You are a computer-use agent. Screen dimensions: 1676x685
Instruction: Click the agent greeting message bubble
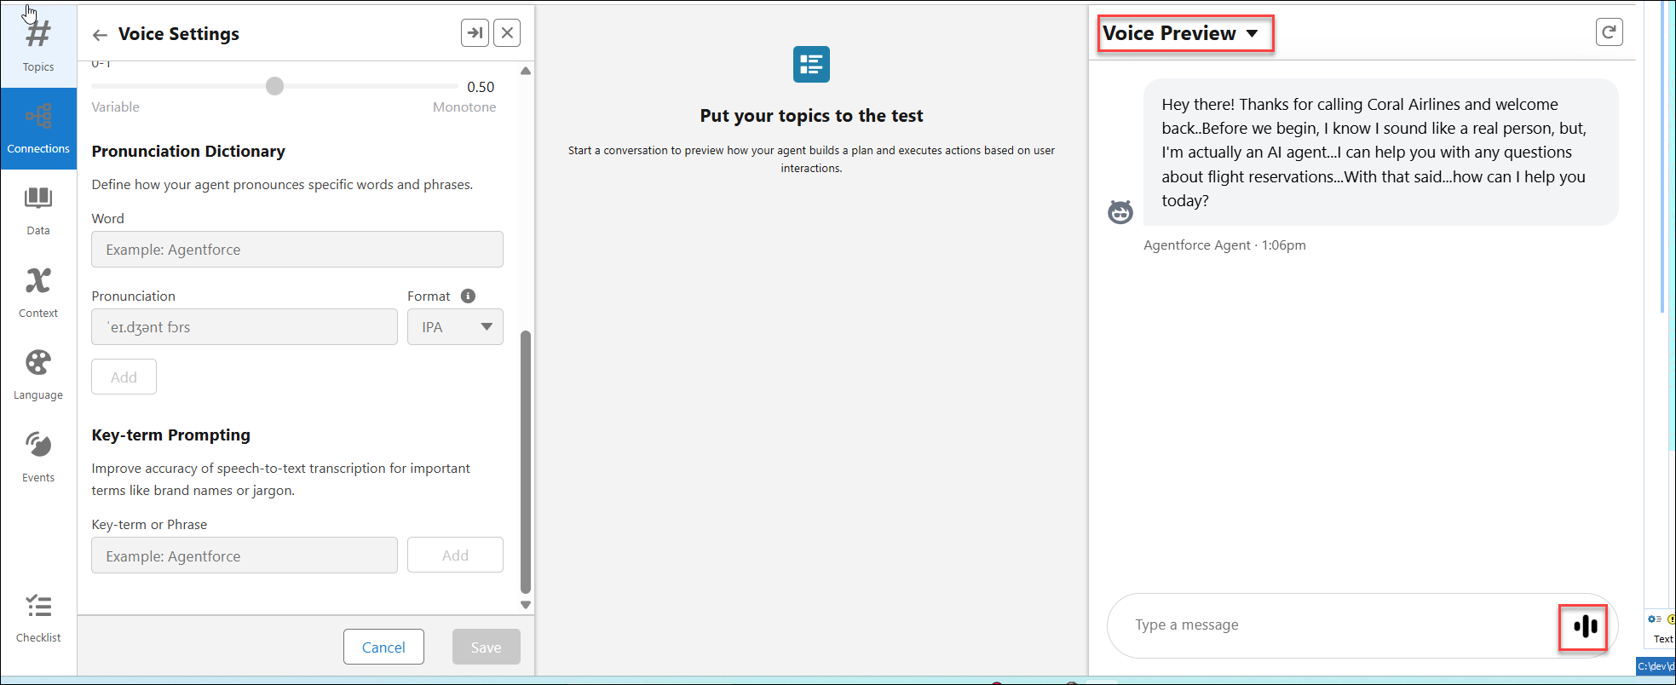(x=1380, y=153)
